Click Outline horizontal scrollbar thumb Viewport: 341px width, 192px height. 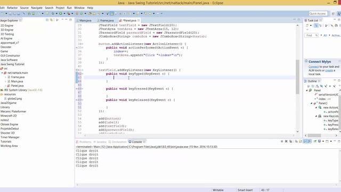(314, 135)
